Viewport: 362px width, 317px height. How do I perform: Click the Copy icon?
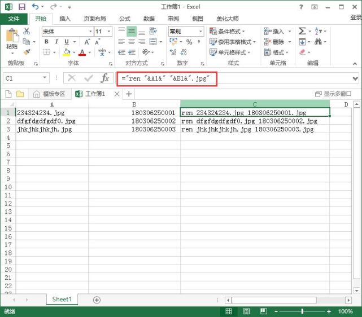(x=27, y=42)
